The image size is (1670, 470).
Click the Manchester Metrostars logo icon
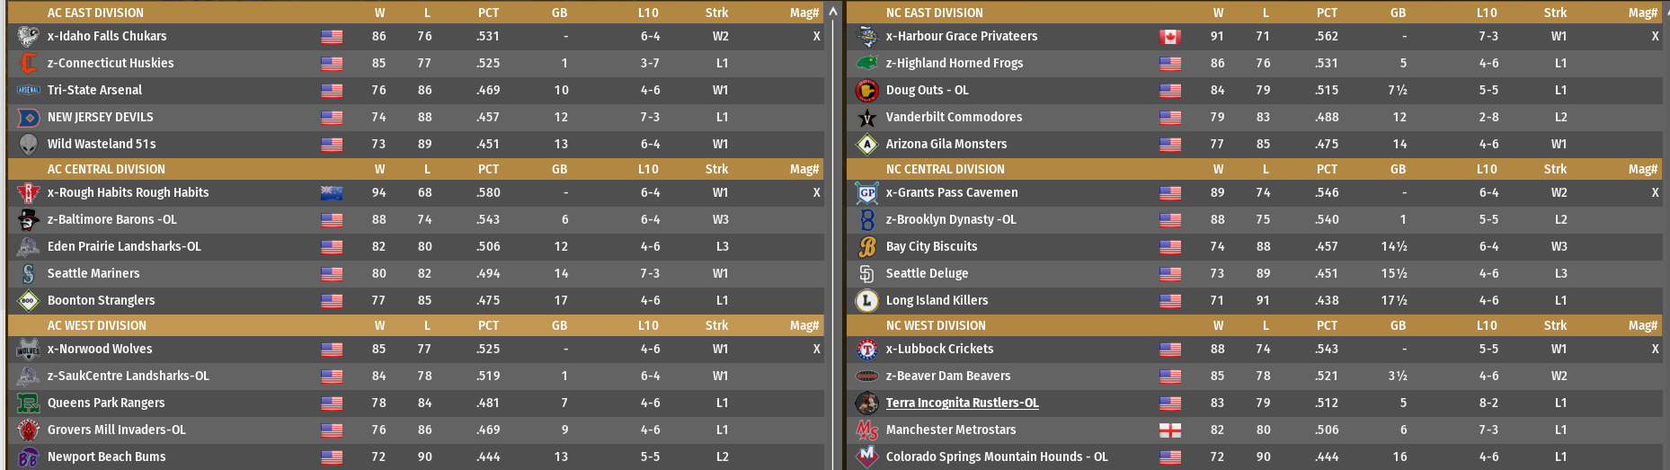866,430
